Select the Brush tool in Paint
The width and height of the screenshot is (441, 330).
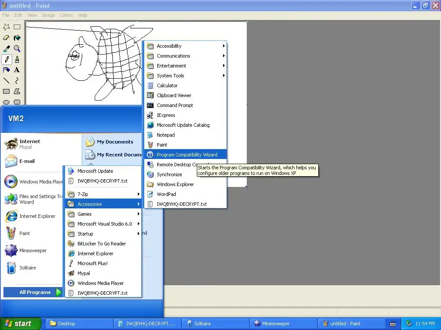coord(17,59)
